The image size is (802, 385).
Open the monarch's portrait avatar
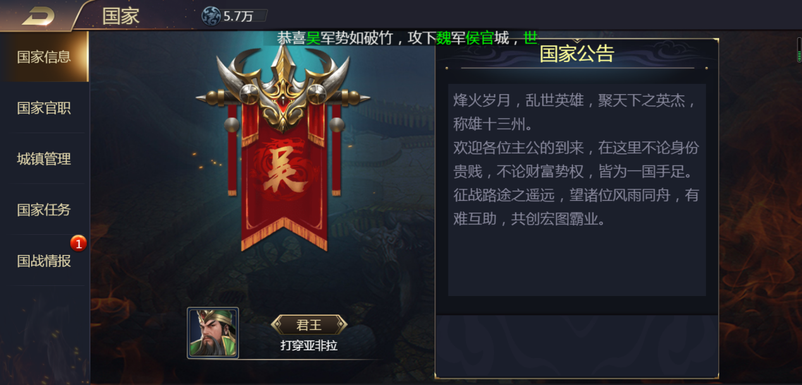pyautogui.click(x=213, y=333)
